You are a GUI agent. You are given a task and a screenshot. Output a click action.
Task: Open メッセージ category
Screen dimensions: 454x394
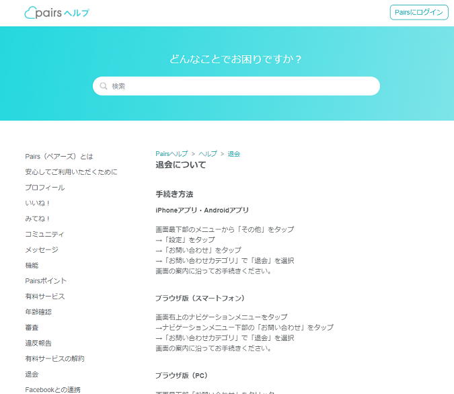(42, 250)
